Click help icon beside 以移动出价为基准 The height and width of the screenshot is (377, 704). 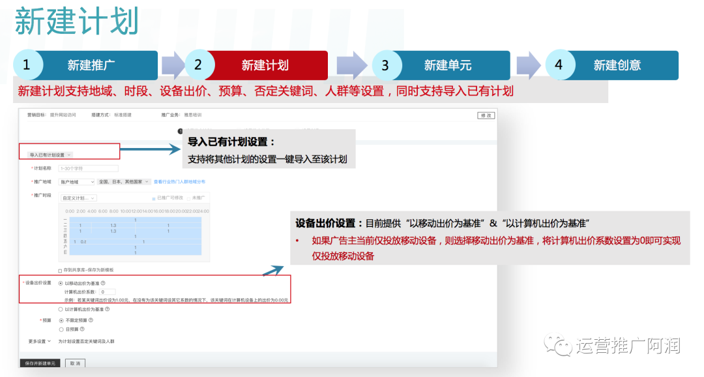103,283
